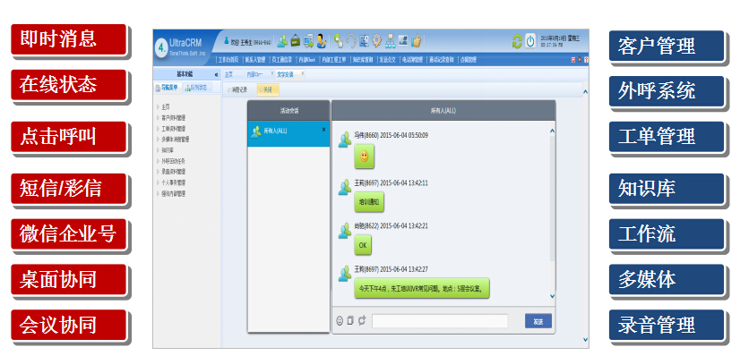Collapse the 基本功能 left side panel
The width and height of the screenshot is (740, 356).
pos(216,74)
